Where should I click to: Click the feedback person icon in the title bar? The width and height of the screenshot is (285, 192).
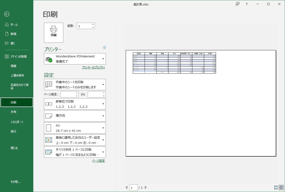click(x=237, y=4)
